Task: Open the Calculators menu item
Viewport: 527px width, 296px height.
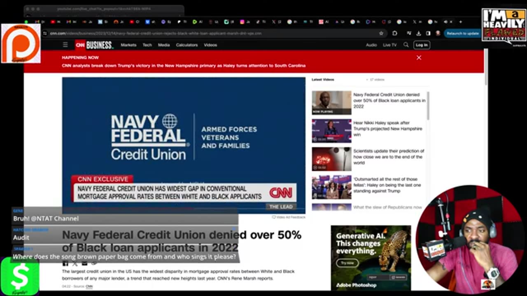Action: [187, 45]
